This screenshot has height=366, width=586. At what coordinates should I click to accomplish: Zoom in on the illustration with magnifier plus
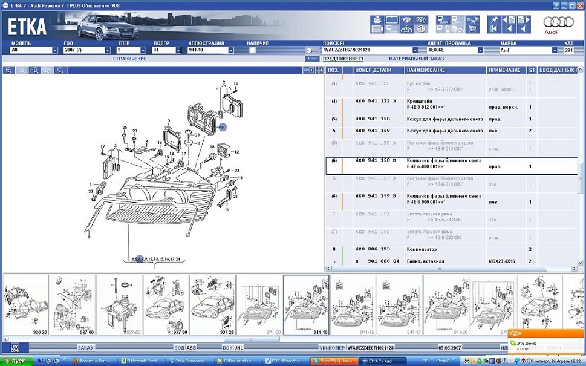[x=9, y=70]
